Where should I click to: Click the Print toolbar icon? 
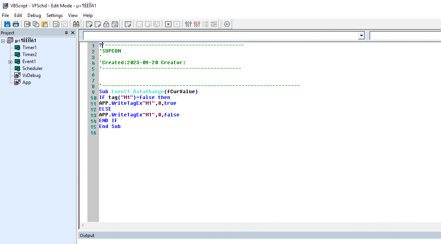[x=16, y=24]
